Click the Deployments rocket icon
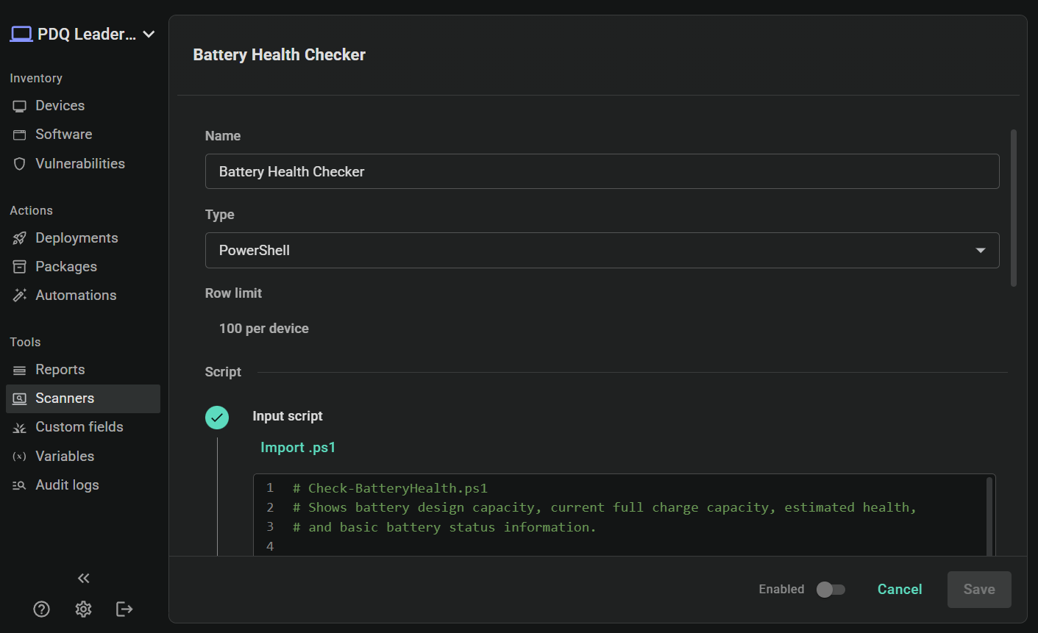 [x=20, y=238]
